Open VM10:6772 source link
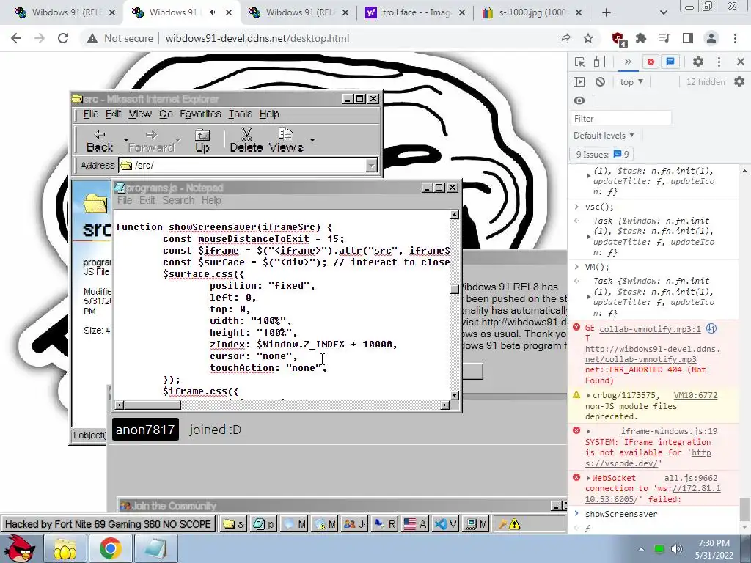The image size is (751, 563). [x=695, y=395]
